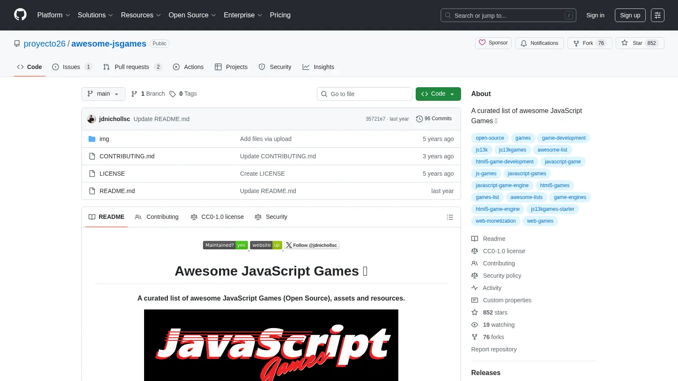Expand the Open Source menu
The height and width of the screenshot is (381, 678).
(x=192, y=15)
